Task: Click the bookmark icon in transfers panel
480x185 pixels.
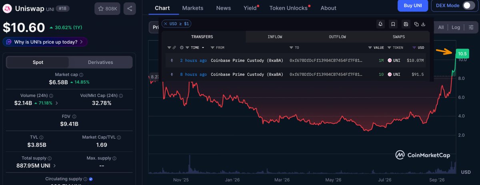Action: tap(393, 24)
